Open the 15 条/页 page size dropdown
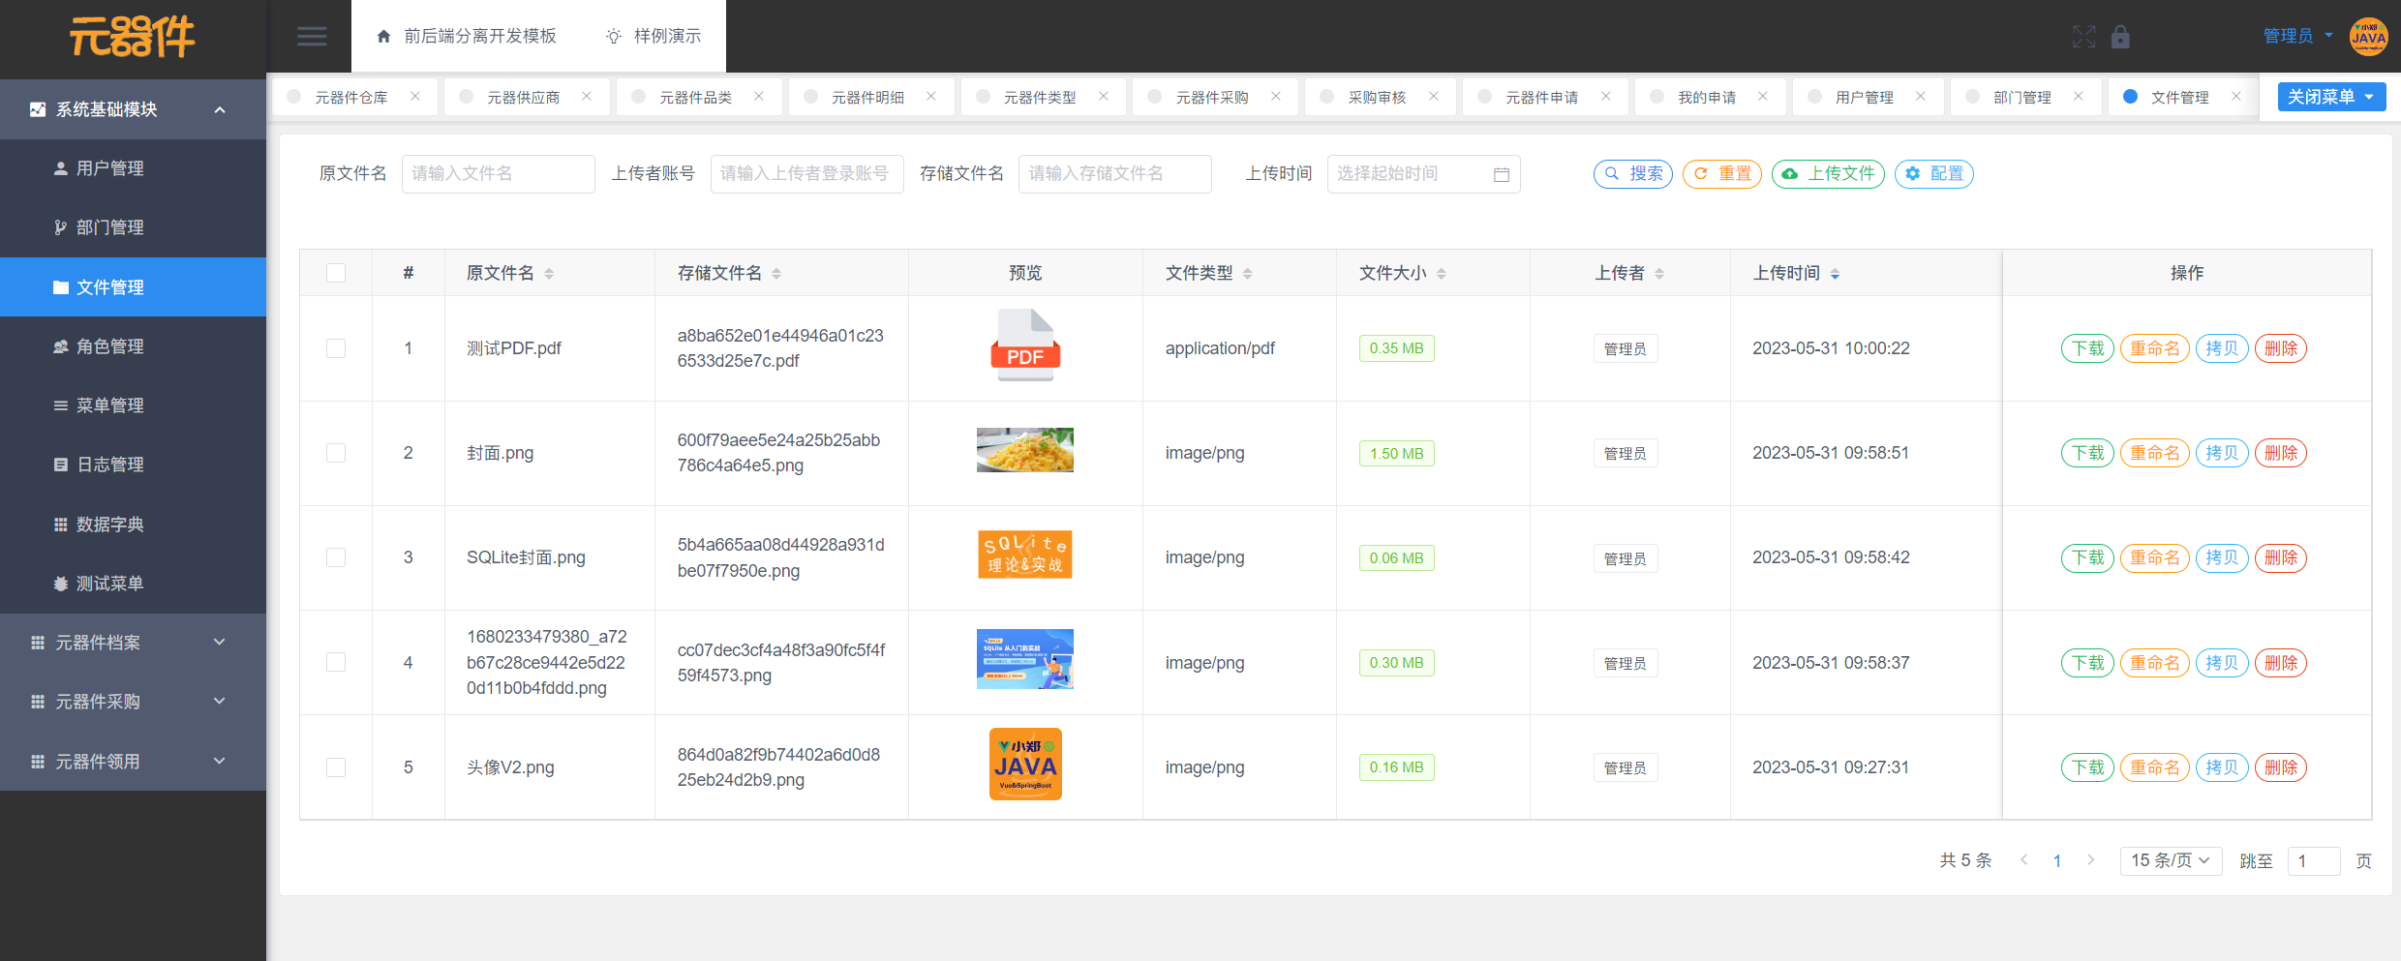Screen dimensions: 2401x961 coord(2170,860)
